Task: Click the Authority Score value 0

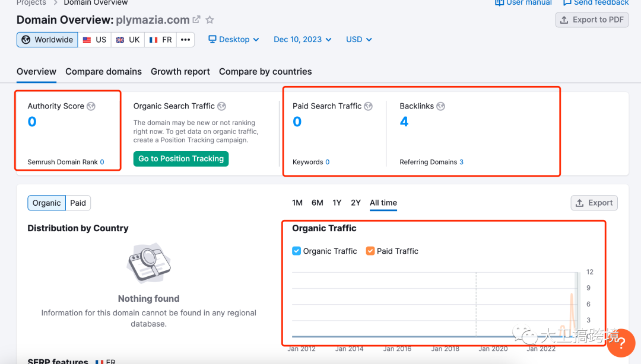Action: pos(32,122)
